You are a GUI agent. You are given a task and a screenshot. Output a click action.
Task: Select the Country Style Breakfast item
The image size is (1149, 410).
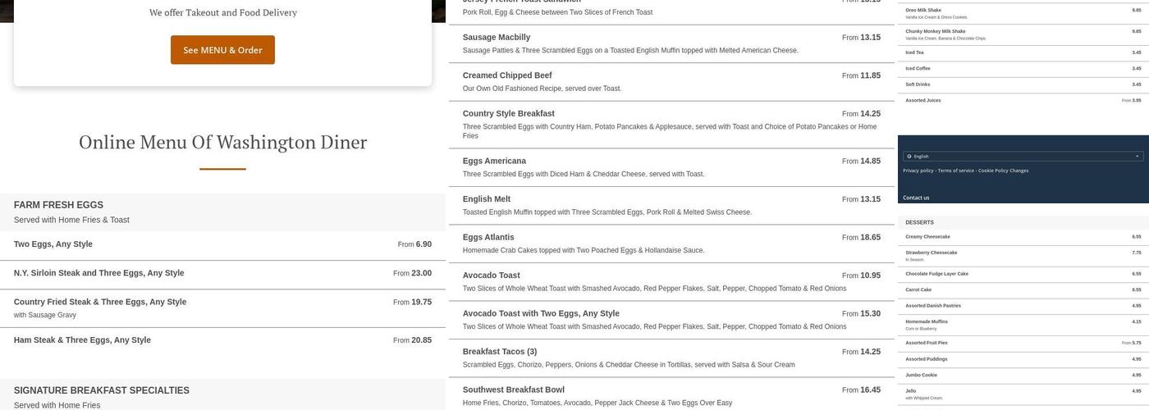point(509,114)
